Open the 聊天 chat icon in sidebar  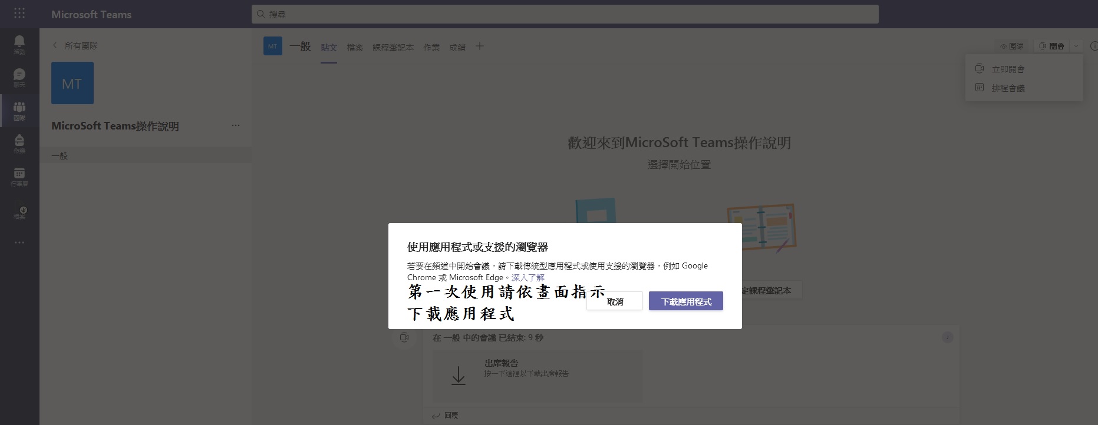click(x=19, y=77)
